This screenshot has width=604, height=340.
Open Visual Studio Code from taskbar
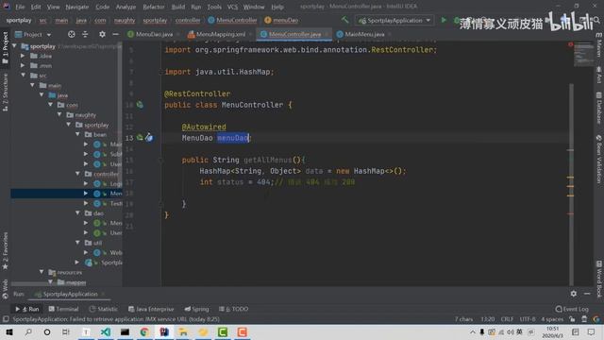tap(106, 331)
